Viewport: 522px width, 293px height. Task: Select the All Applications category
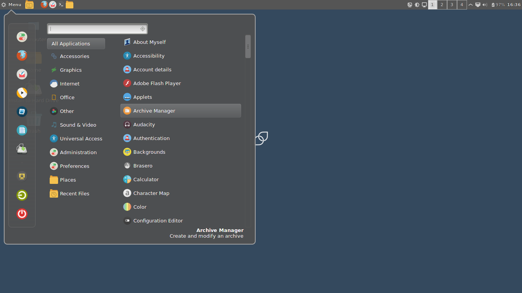click(x=76, y=43)
